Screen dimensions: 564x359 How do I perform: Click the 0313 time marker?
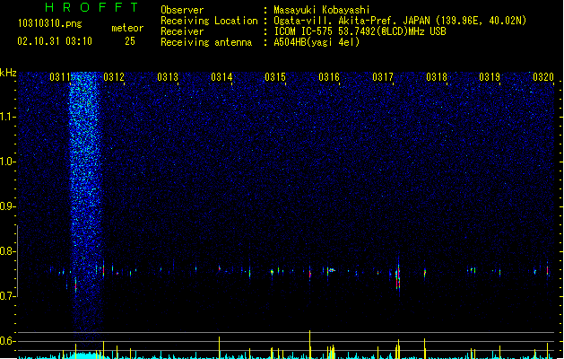[168, 77]
